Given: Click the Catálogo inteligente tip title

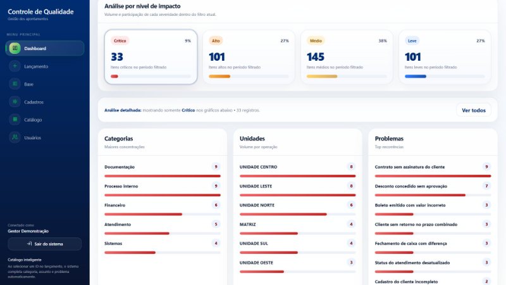Looking at the screenshot, I should coord(25,260).
